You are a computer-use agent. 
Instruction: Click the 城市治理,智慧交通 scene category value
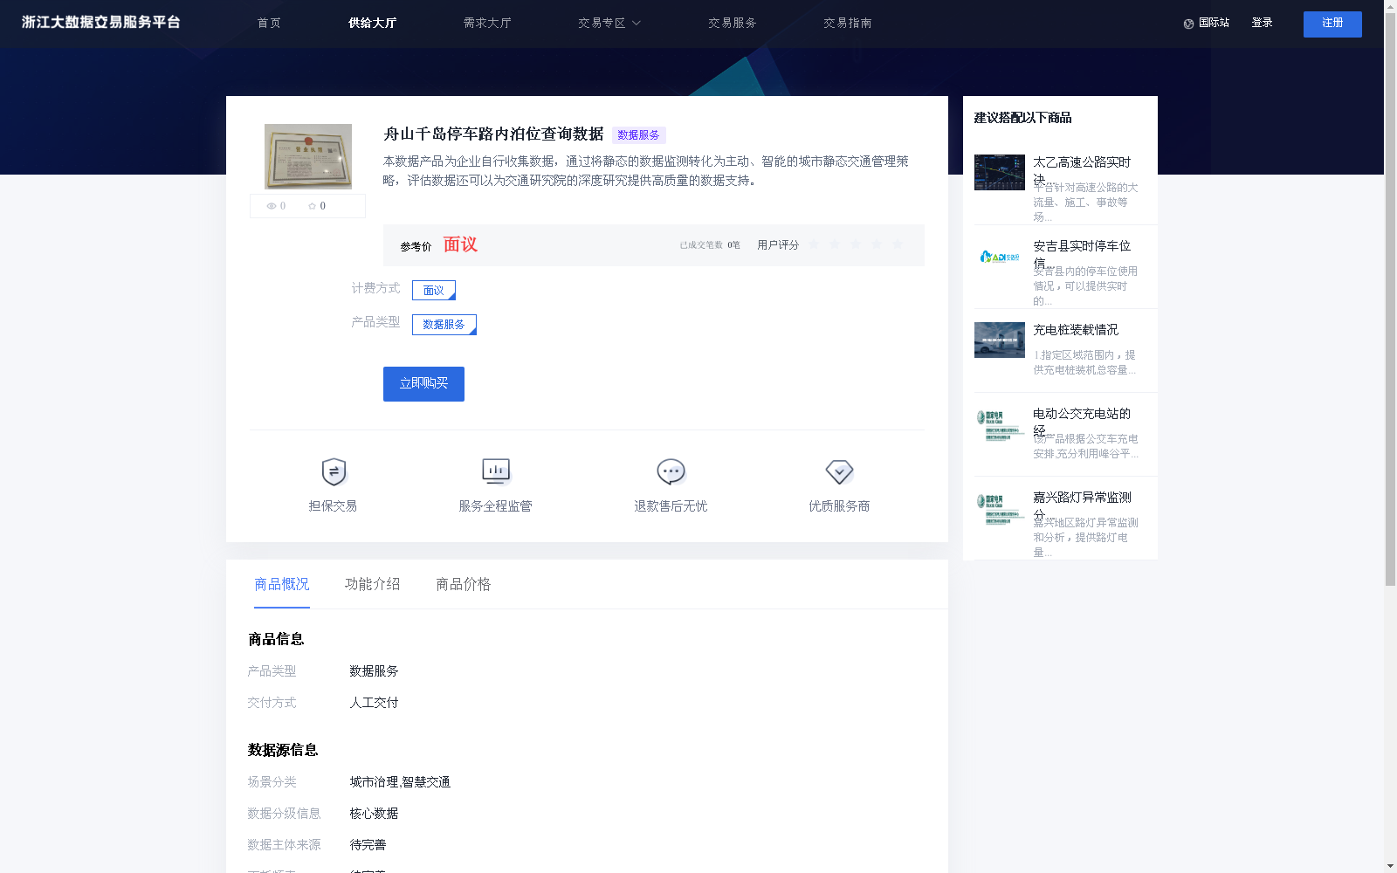coord(400,782)
